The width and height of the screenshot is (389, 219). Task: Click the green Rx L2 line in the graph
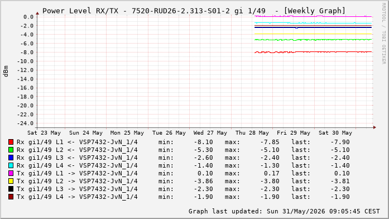pos(313,40)
